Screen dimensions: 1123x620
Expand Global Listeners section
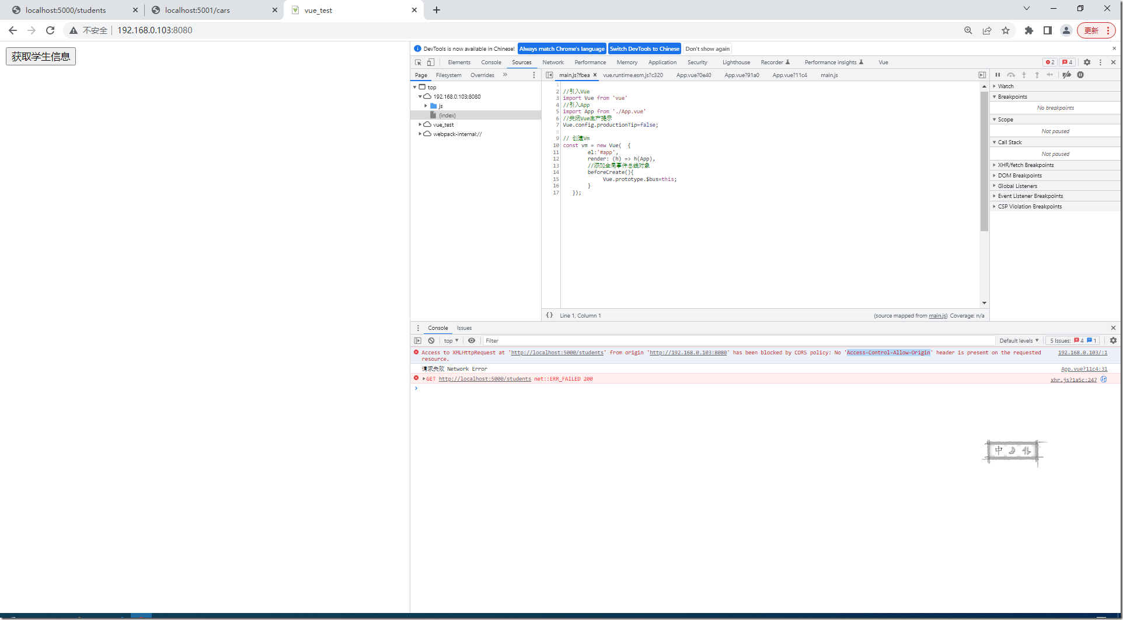tap(1055, 186)
